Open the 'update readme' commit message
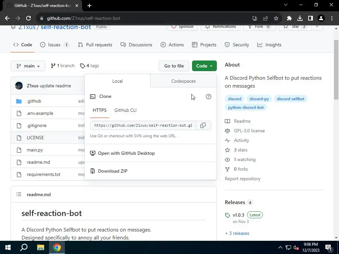This screenshot has width=339, height=254. point(55,86)
